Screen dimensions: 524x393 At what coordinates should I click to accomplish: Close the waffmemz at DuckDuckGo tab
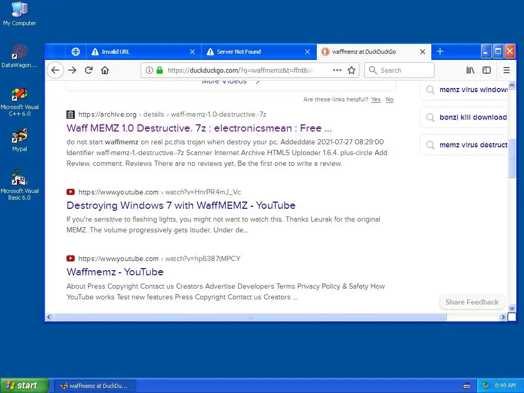pyautogui.click(x=422, y=52)
